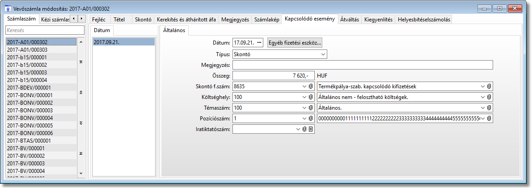
Task: Open document list icon in Iratiktatószám field
Action: (x=310, y=129)
